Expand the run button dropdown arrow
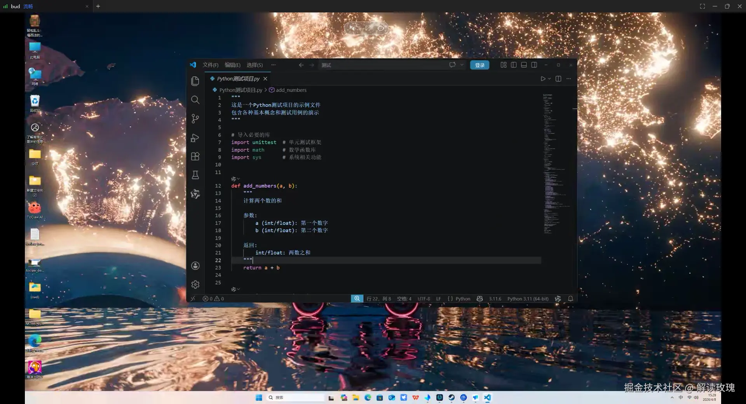Image resolution: width=746 pixels, height=404 pixels. pyautogui.click(x=549, y=78)
